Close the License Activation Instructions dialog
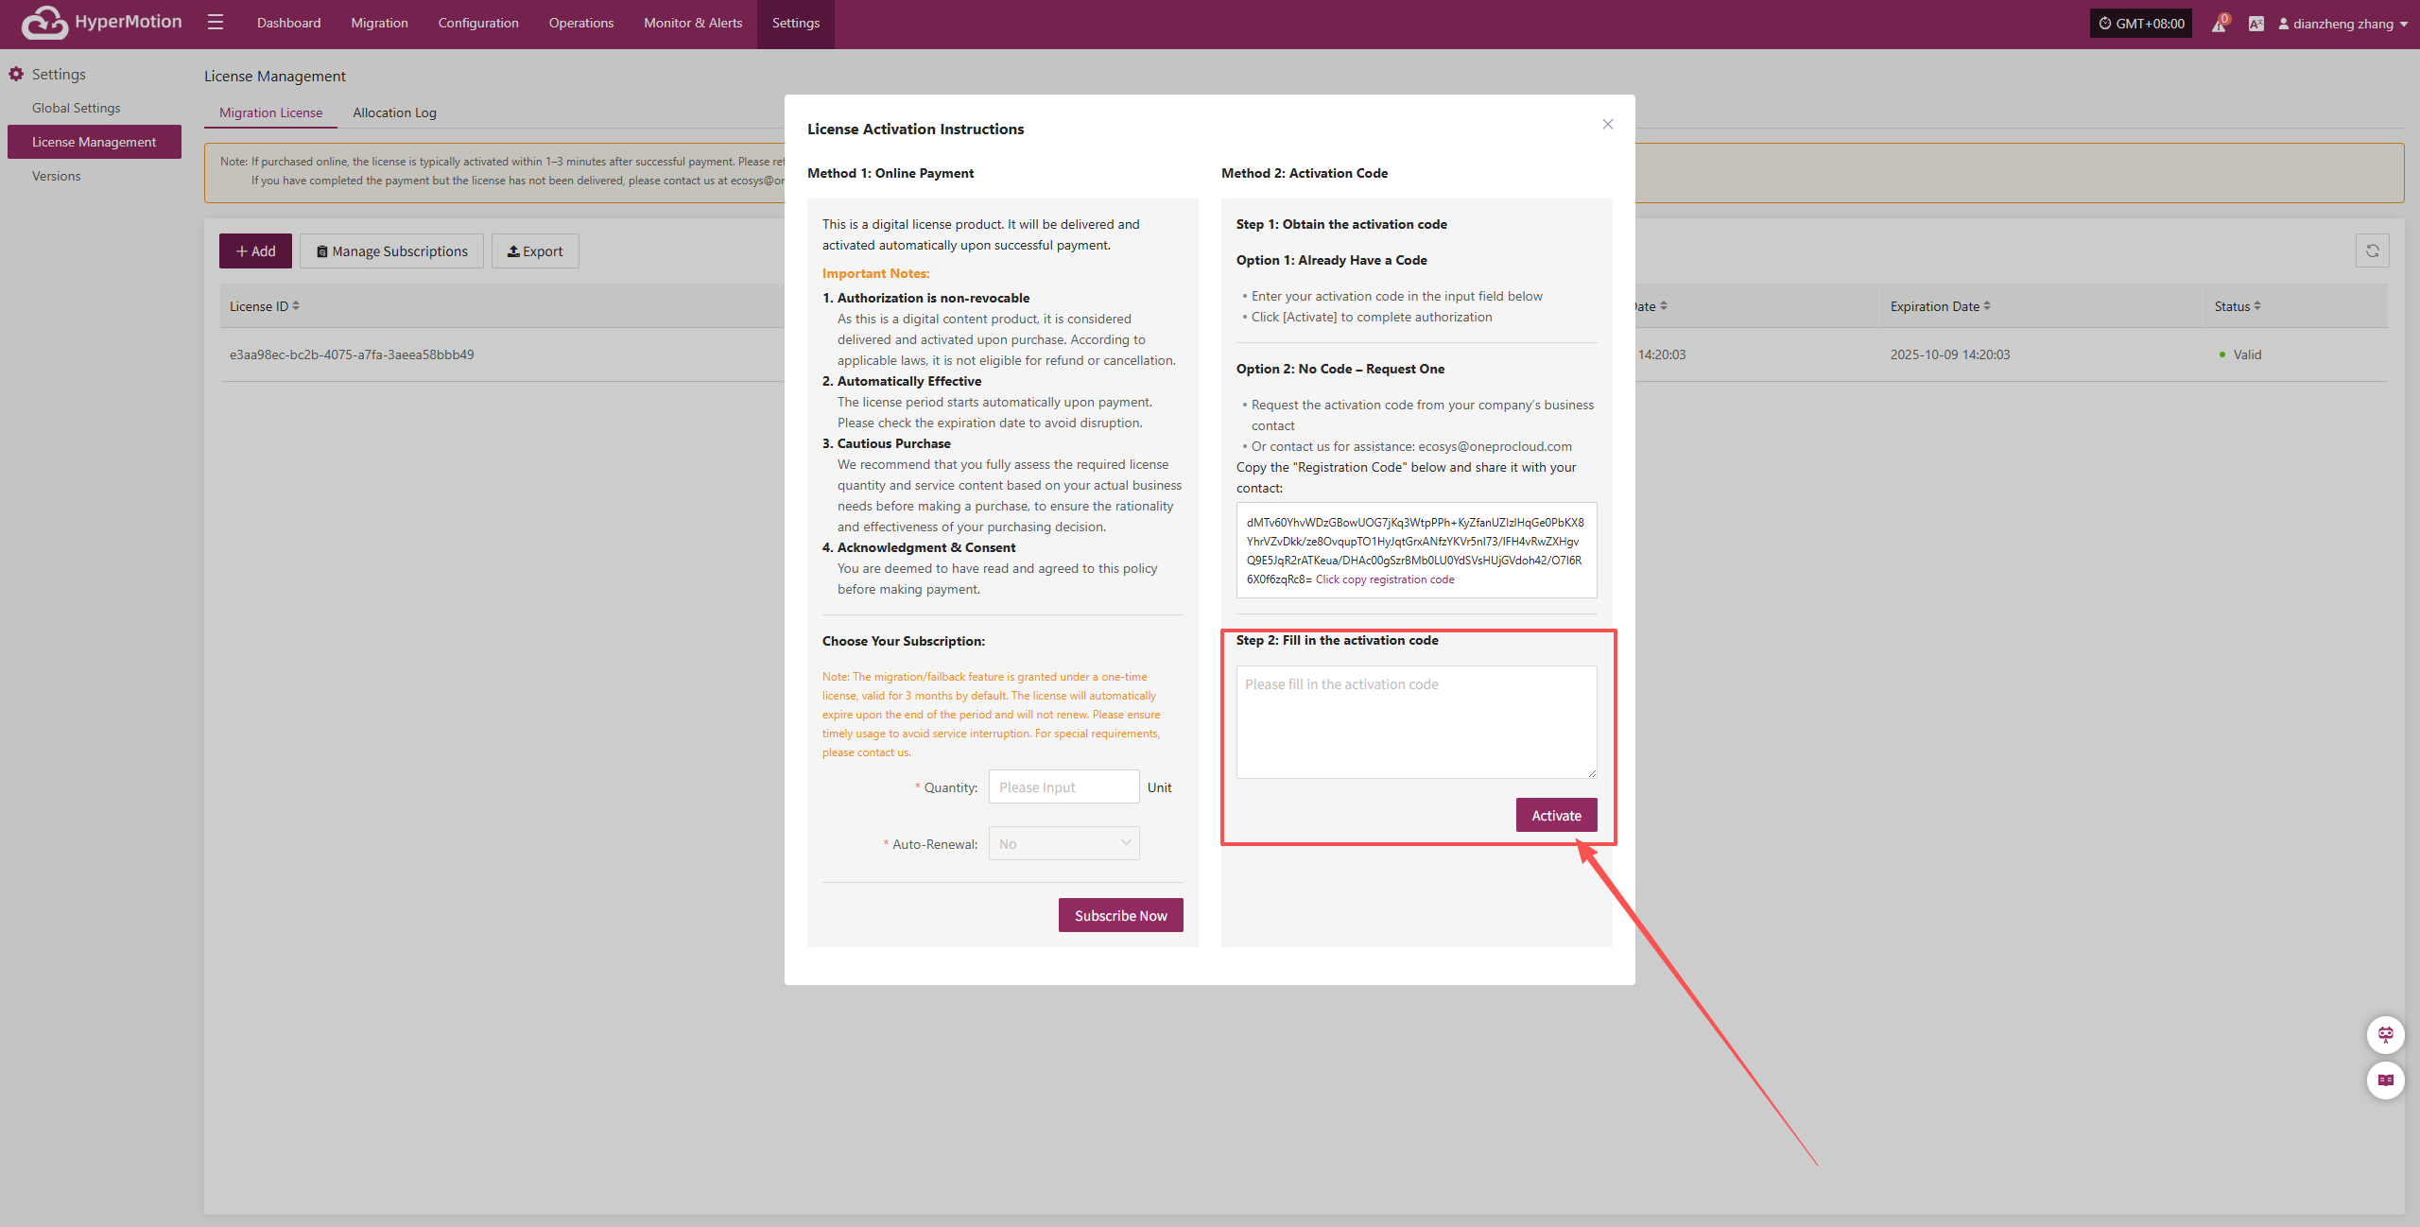Screen dimensions: 2420x1227 click(x=1608, y=125)
